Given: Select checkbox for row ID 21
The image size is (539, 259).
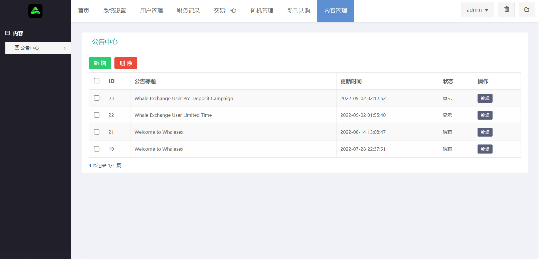Looking at the screenshot, I should click(97, 132).
